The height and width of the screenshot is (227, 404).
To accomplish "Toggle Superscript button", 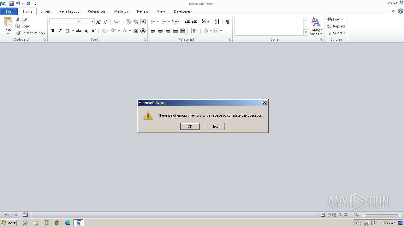I will [x=93, y=31].
